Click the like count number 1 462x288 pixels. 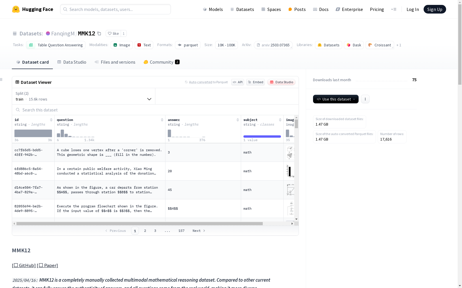pyautogui.click(x=124, y=33)
